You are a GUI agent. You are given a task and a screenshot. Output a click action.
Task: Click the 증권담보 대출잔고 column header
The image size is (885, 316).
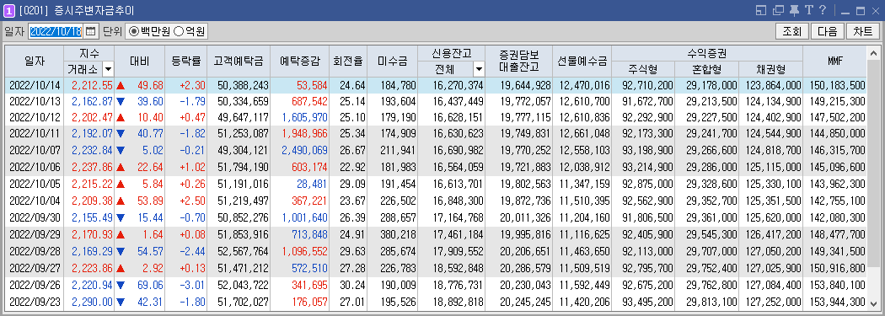[x=519, y=62]
